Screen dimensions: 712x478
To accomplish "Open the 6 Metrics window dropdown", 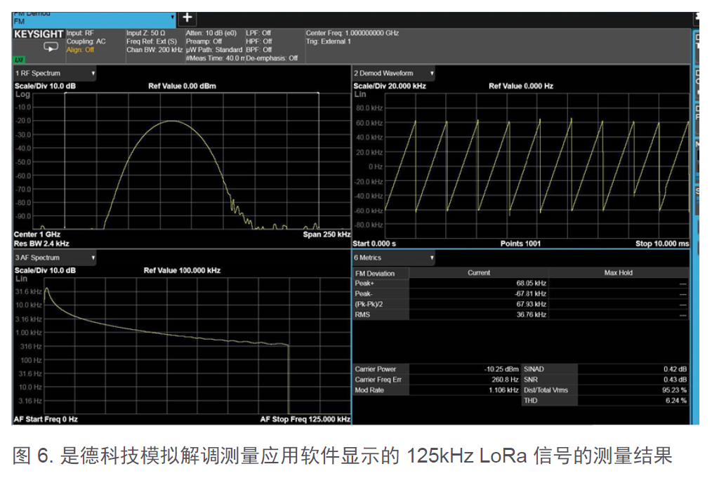I will click(432, 258).
